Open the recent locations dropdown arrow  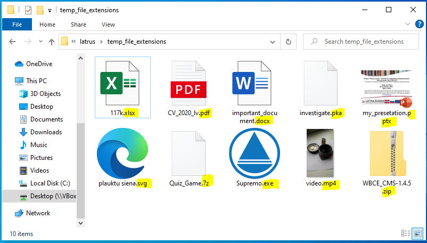40,42
